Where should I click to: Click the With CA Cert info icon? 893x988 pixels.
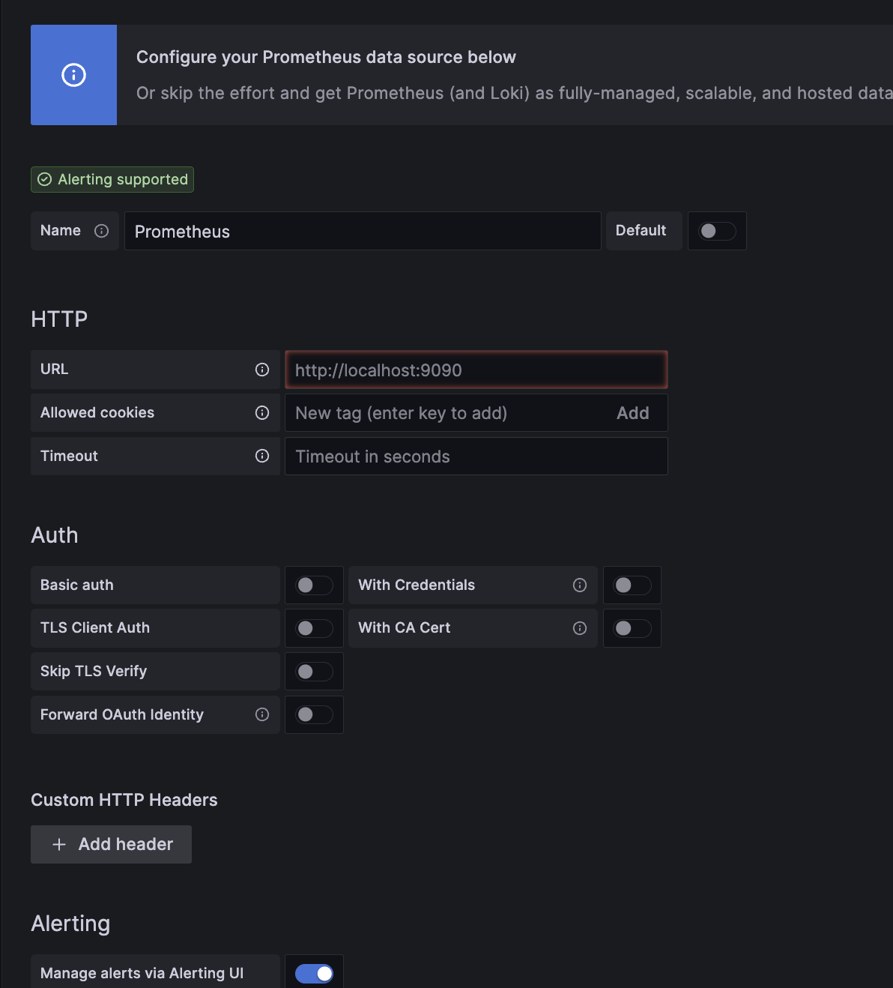pyautogui.click(x=580, y=628)
